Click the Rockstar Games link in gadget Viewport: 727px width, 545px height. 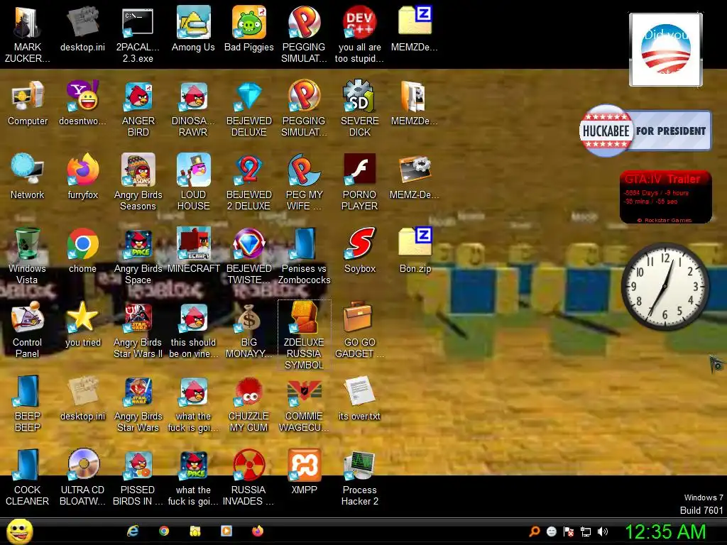coord(665,220)
